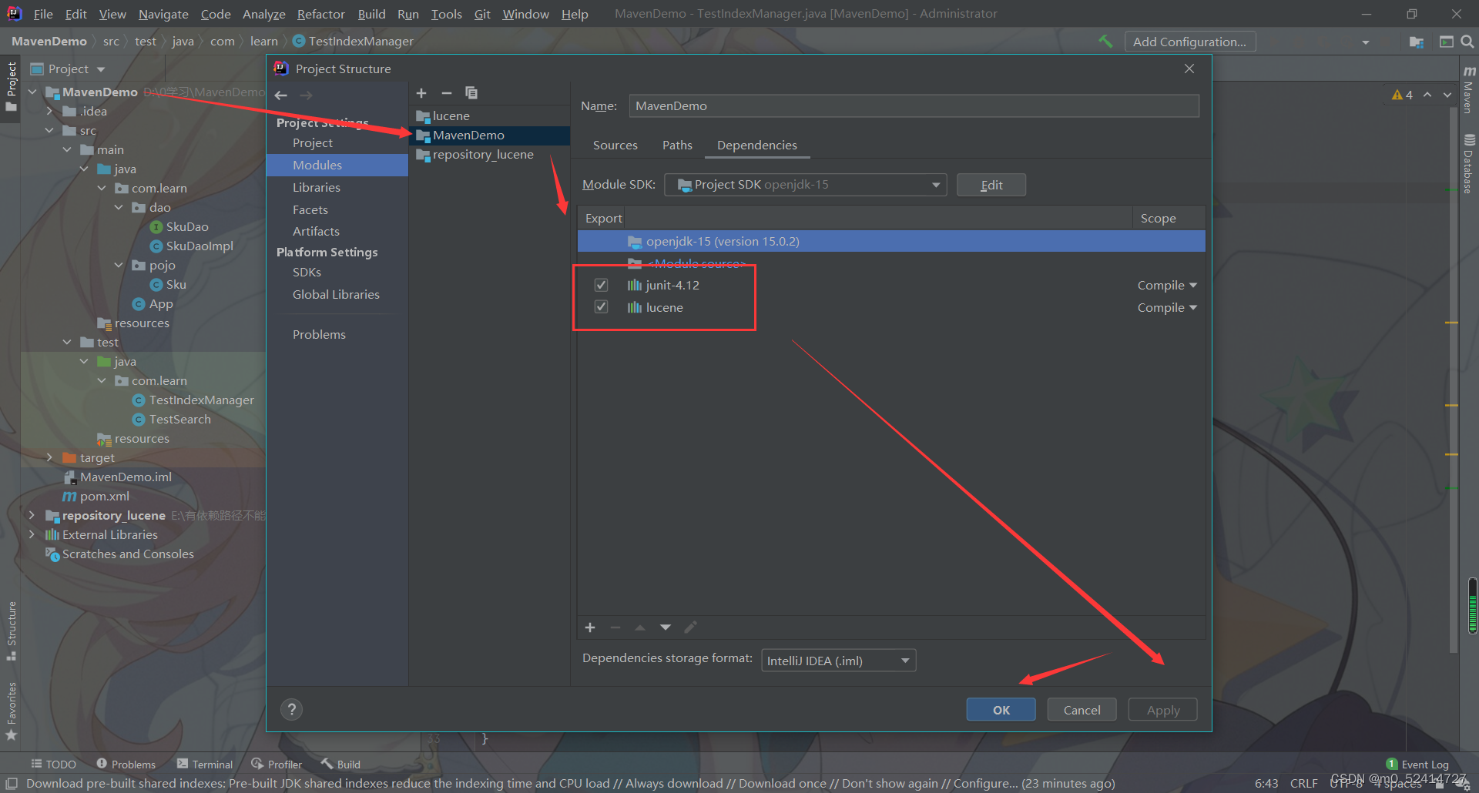Add a dependency using the plus icon
This screenshot has height=793, width=1479.
pos(589,627)
